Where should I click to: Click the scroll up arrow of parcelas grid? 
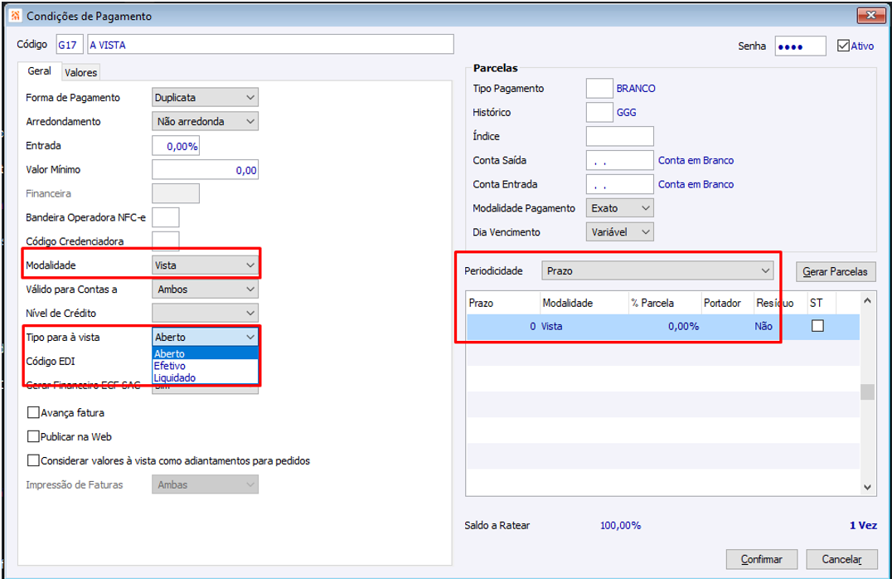click(867, 300)
